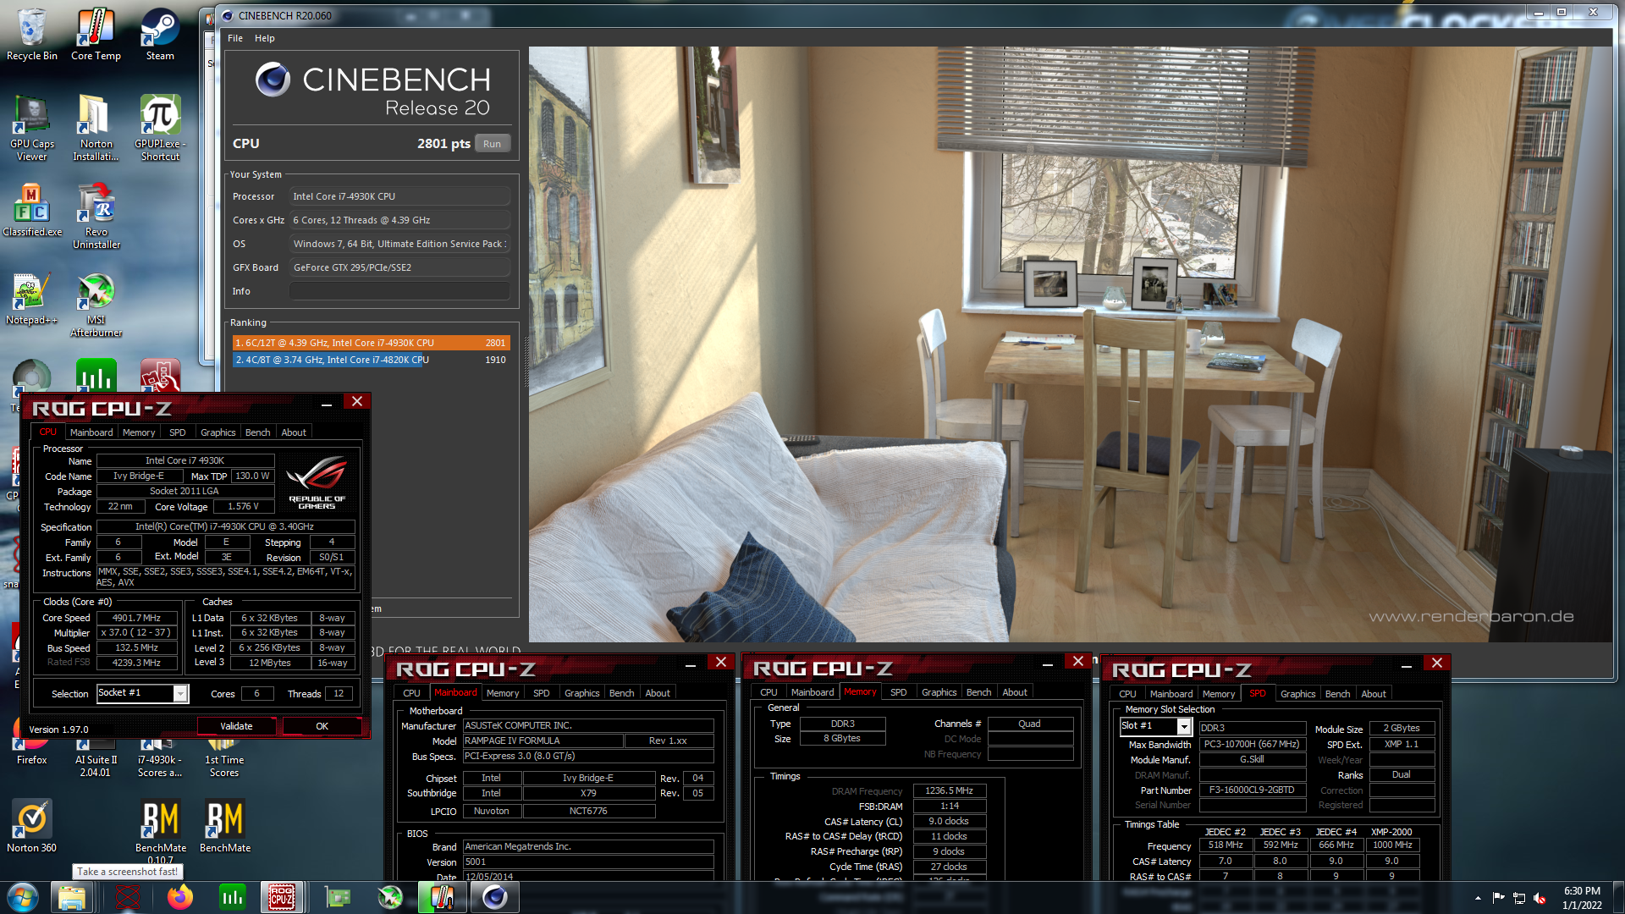This screenshot has height=914, width=1625.
Task: Click the Windows Start orb
Action: 23,897
